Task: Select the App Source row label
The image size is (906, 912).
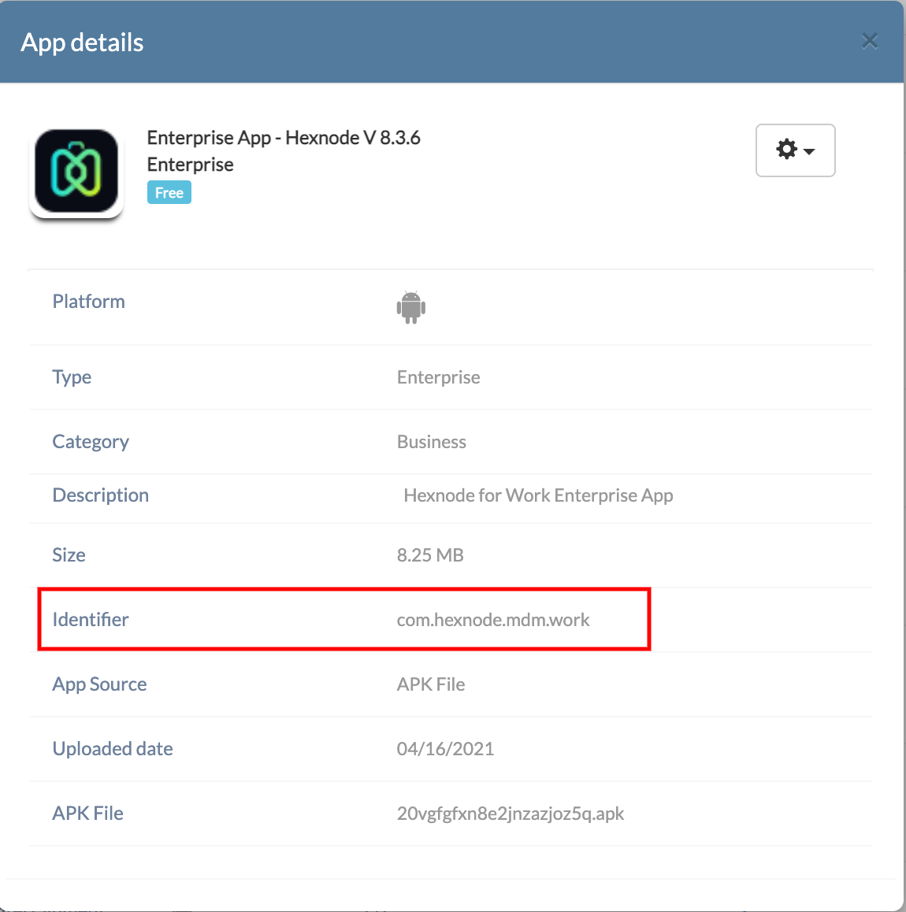Action: click(x=99, y=684)
